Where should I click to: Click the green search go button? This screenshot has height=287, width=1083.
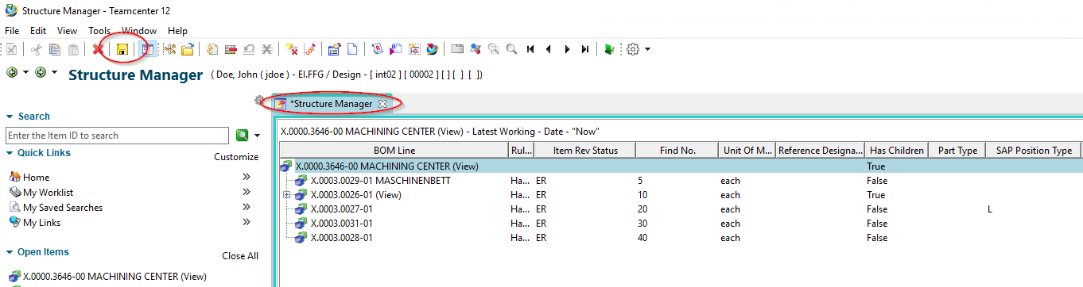[242, 136]
